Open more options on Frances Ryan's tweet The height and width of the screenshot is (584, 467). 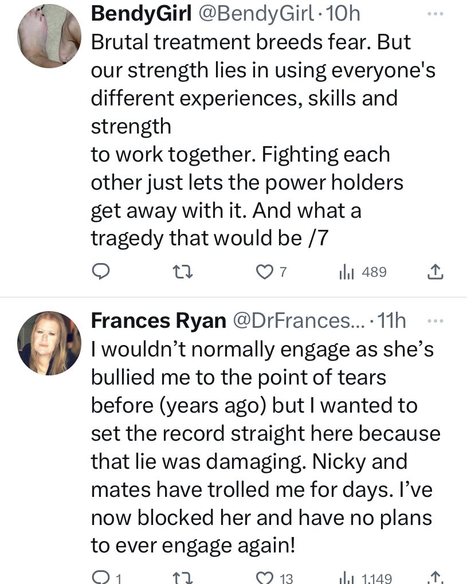[x=435, y=322]
